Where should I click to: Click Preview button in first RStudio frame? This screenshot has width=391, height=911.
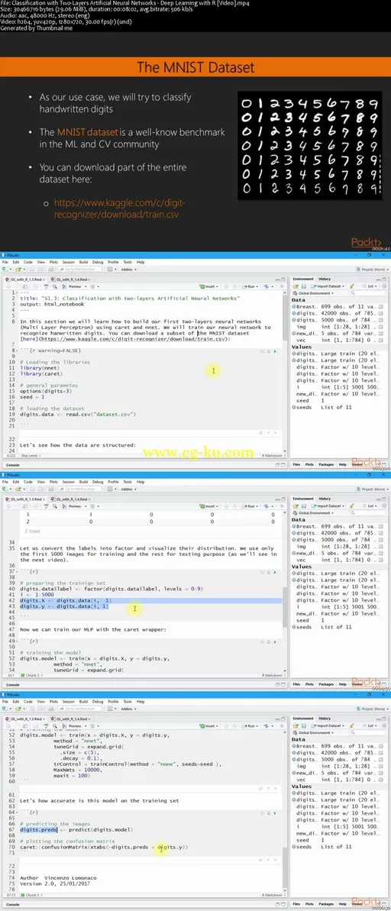click(x=74, y=286)
